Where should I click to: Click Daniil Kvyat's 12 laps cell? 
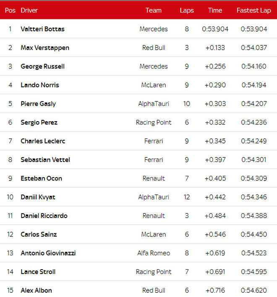click(x=187, y=197)
